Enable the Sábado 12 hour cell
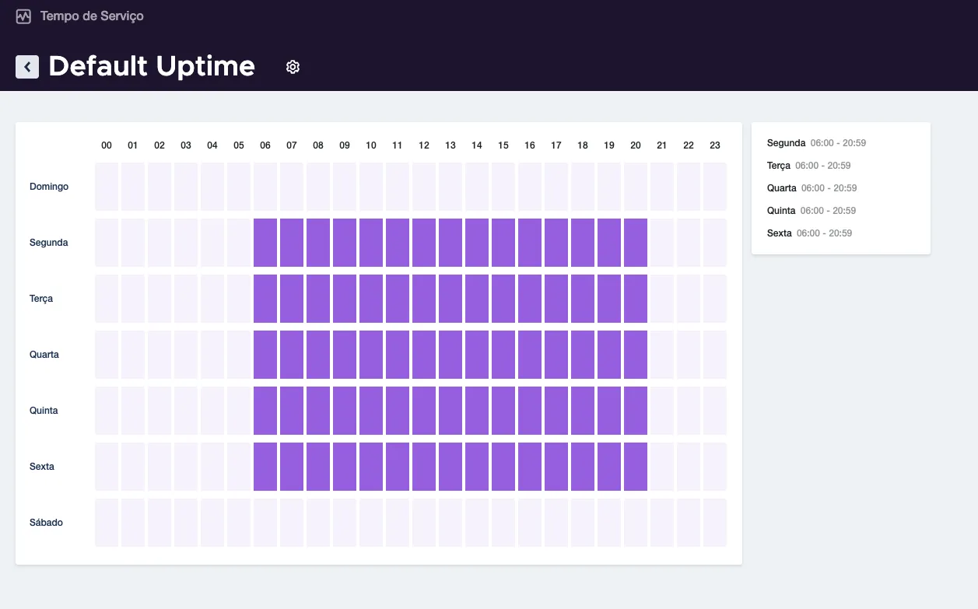 (424, 523)
